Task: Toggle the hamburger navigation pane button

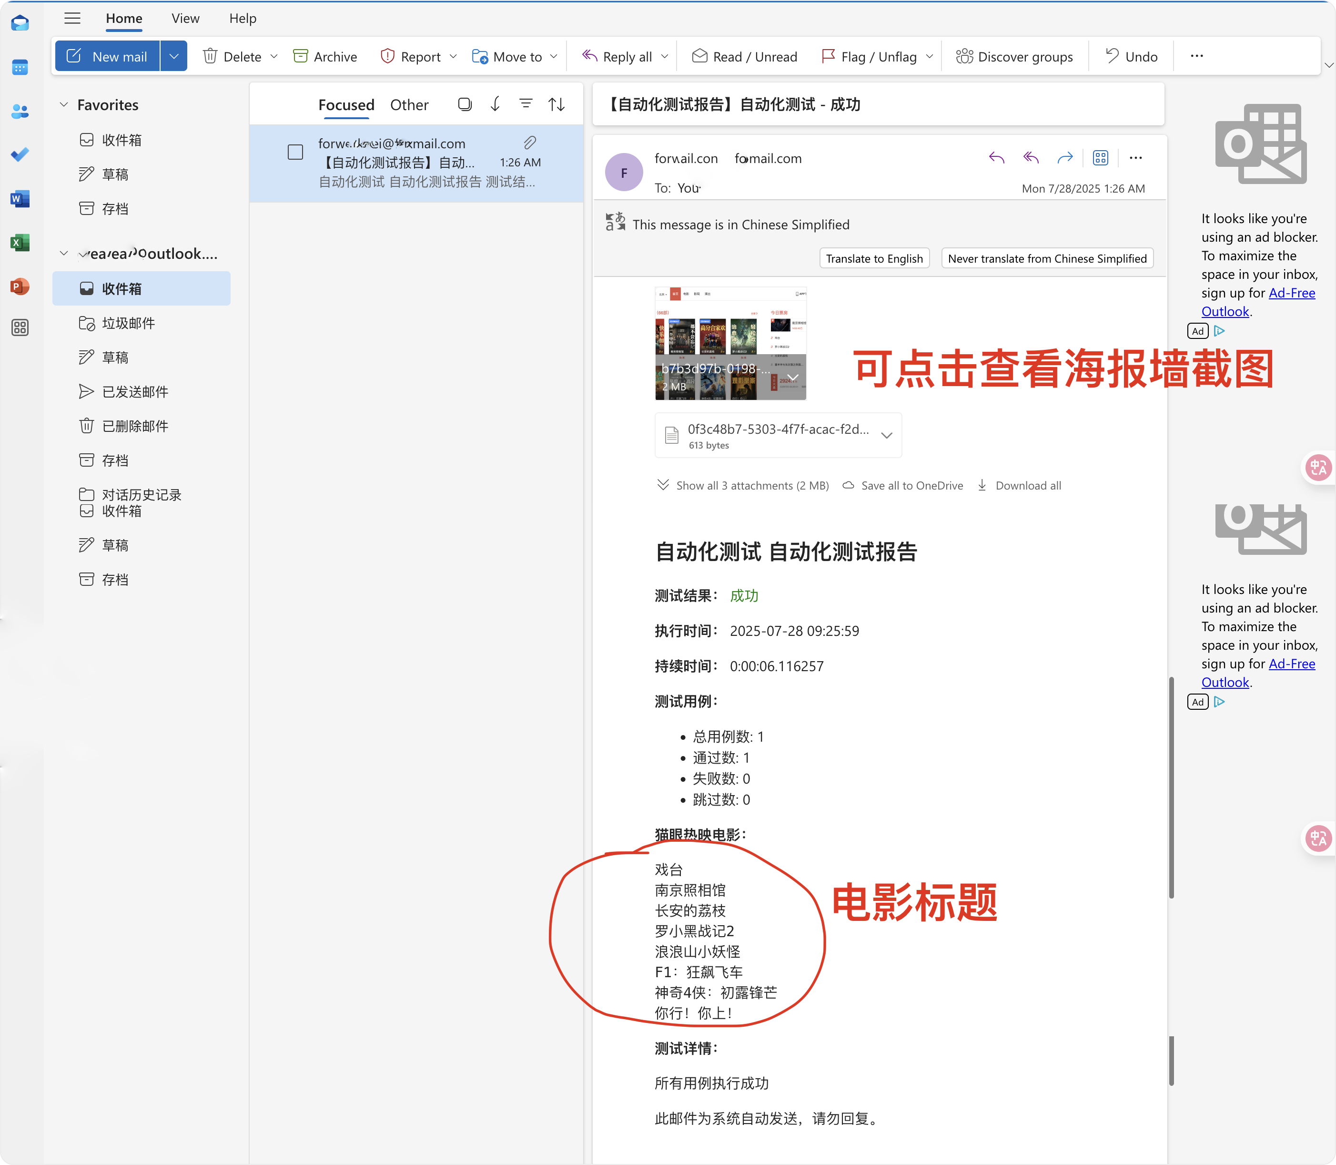Action: pos(72,18)
